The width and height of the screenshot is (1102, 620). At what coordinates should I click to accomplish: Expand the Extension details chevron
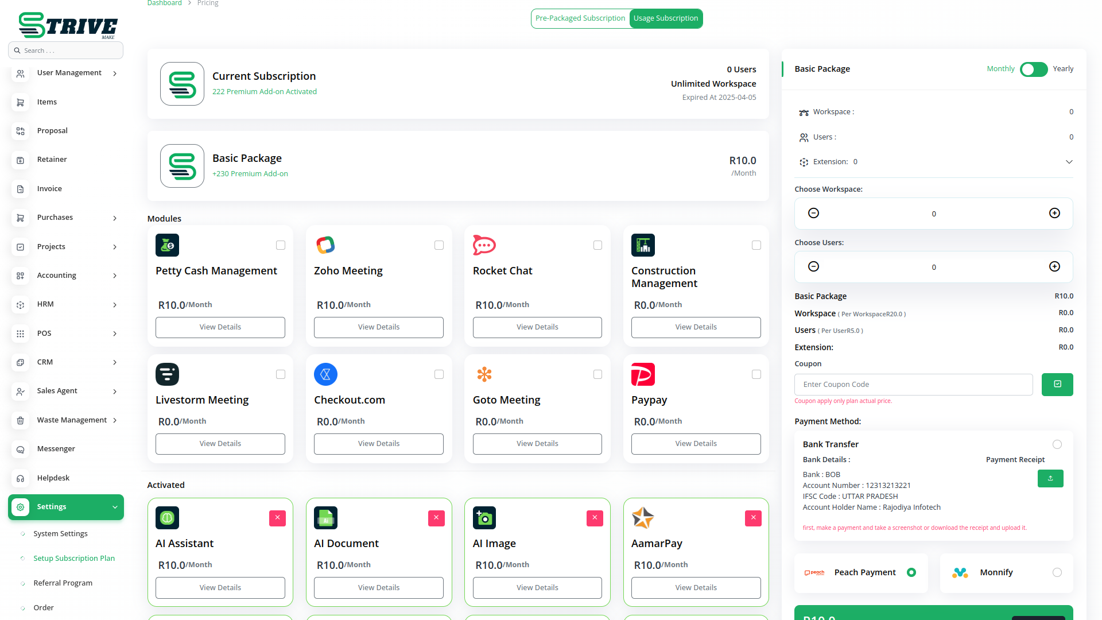click(x=1069, y=162)
